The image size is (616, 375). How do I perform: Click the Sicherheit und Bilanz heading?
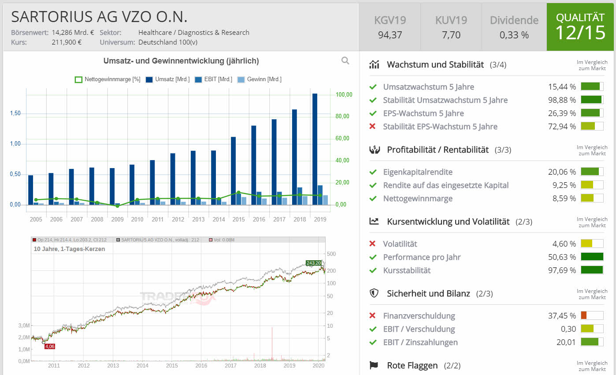(x=428, y=293)
